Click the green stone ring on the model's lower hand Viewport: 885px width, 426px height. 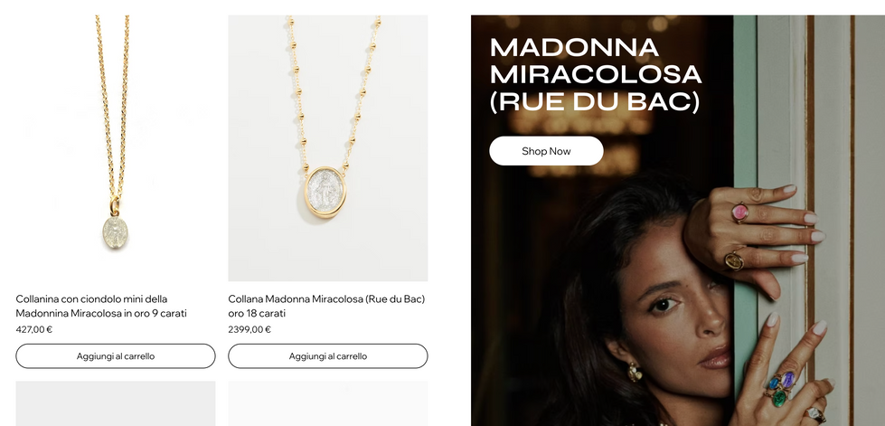pos(779,398)
